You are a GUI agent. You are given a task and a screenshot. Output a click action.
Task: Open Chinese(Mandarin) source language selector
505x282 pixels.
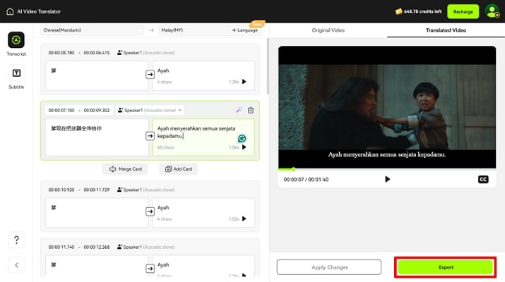click(x=92, y=30)
